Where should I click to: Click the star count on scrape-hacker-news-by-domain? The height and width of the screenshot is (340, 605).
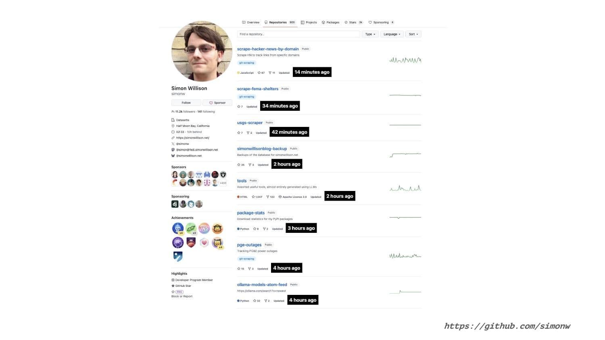[261, 73]
